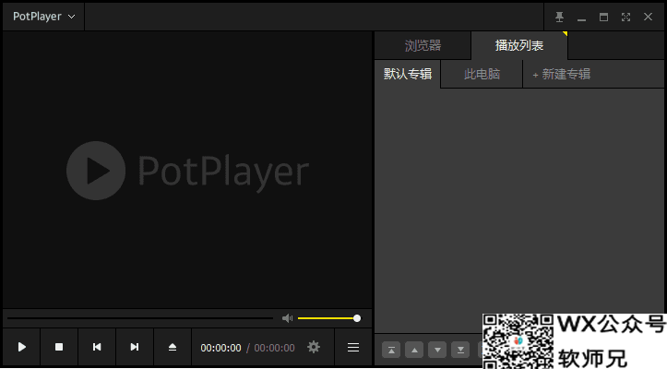This screenshot has width=667, height=369.
Task: Switch to the 浏览器 tab
Action: (x=423, y=45)
